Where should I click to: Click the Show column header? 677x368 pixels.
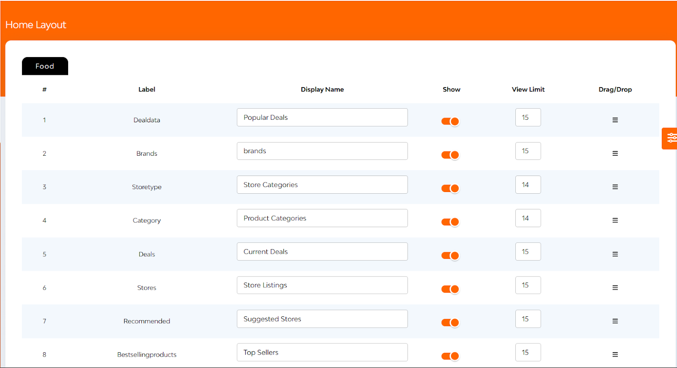[451, 89]
